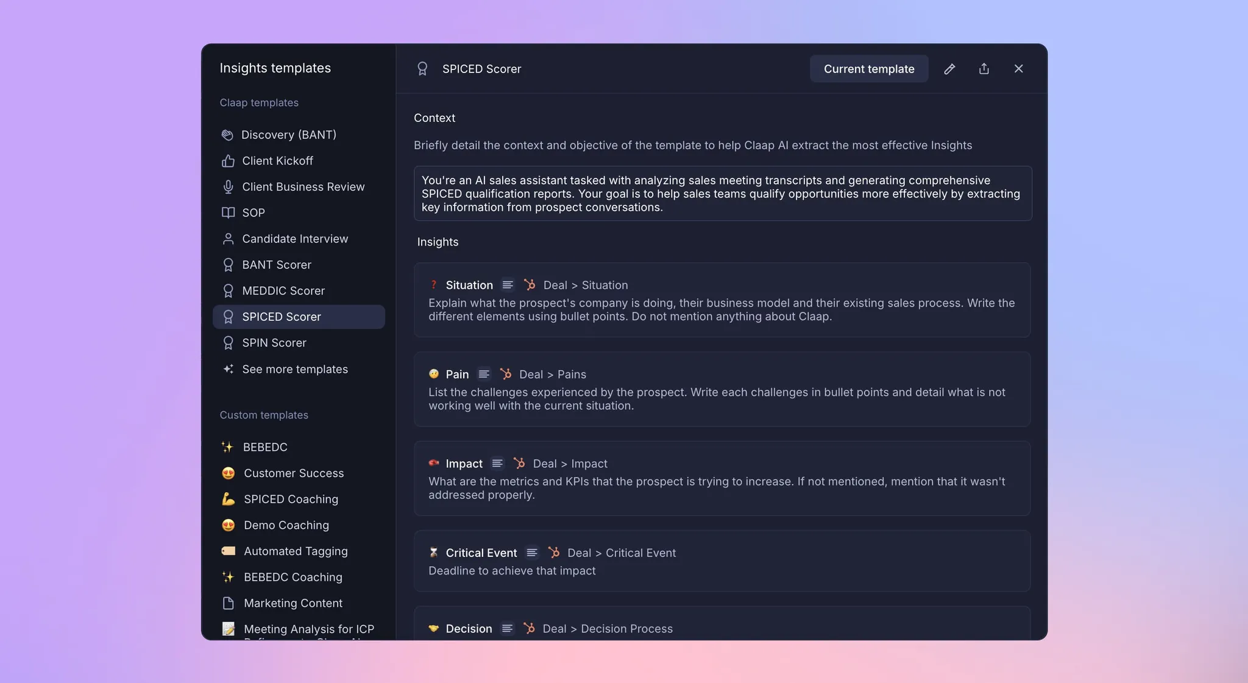Click the pencil edit template icon
The height and width of the screenshot is (683, 1248).
pyautogui.click(x=949, y=69)
